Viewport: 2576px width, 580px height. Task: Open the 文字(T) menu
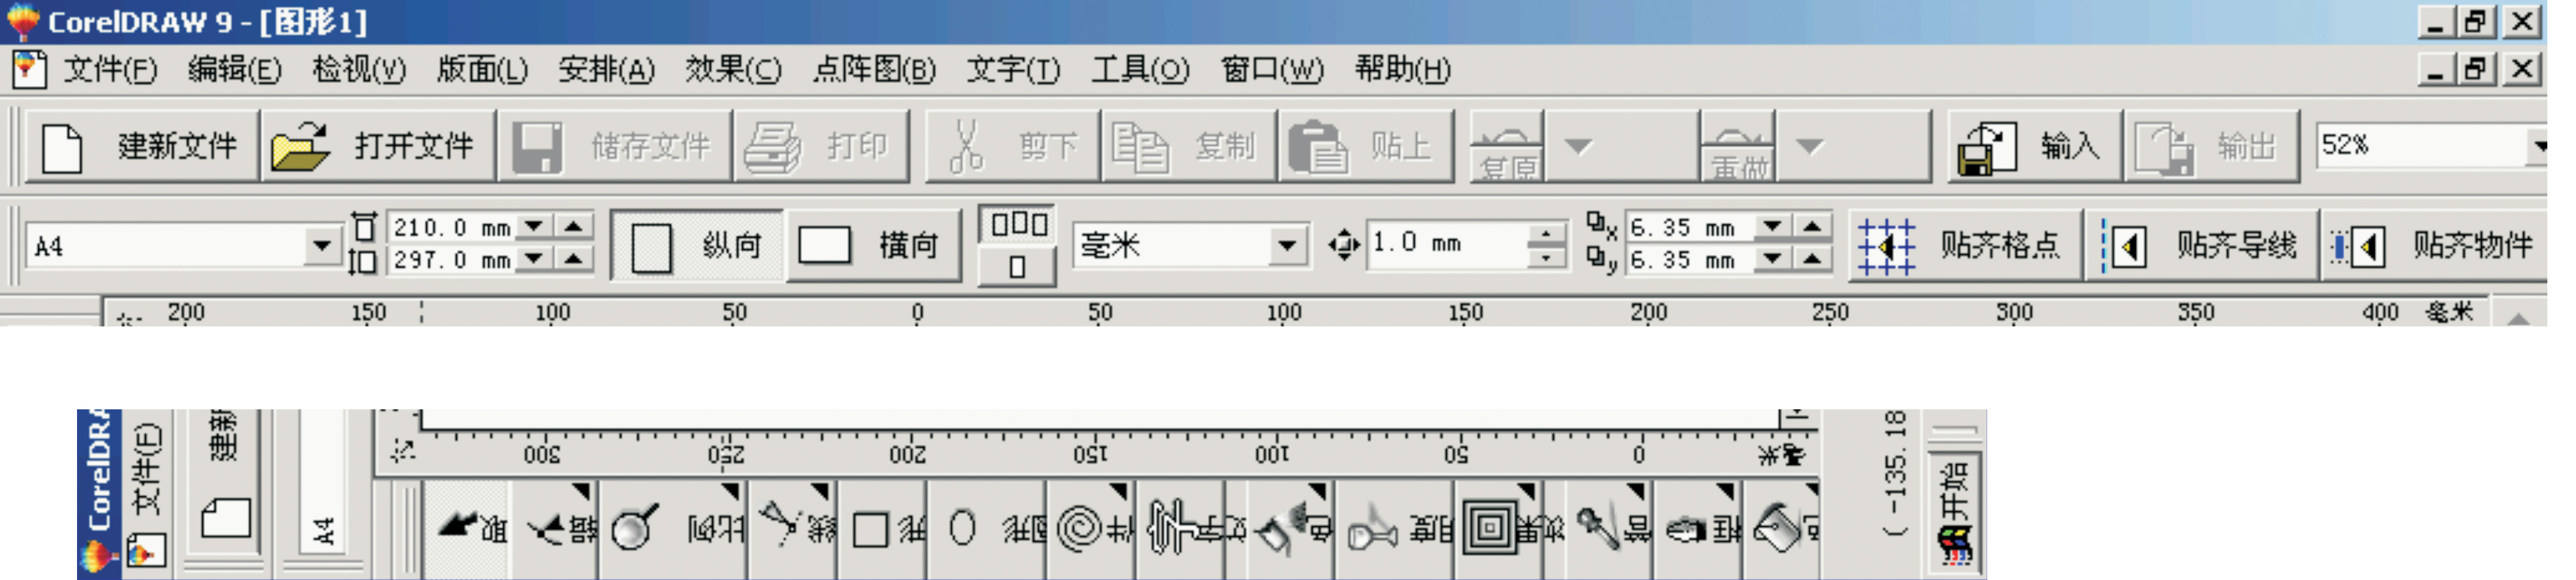coord(1013,70)
